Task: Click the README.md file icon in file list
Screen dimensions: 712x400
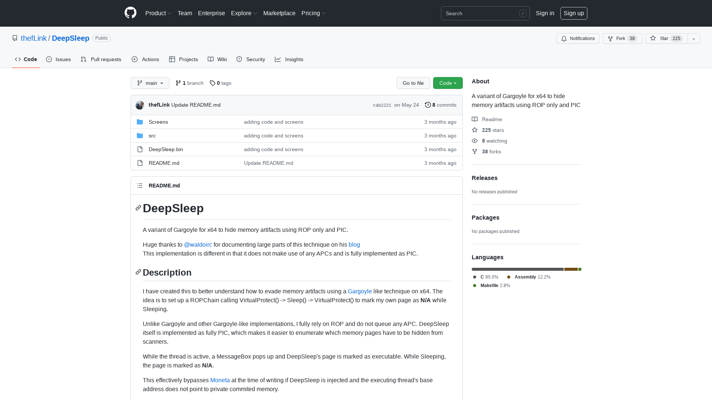Action: (x=140, y=163)
